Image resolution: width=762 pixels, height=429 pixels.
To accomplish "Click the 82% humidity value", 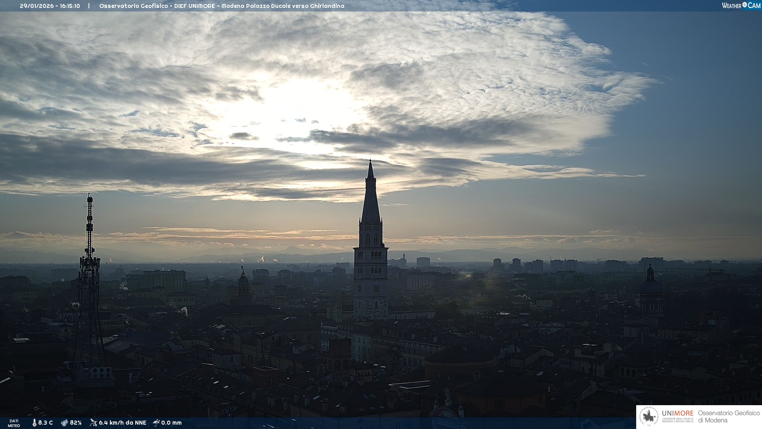I will (x=76, y=423).
